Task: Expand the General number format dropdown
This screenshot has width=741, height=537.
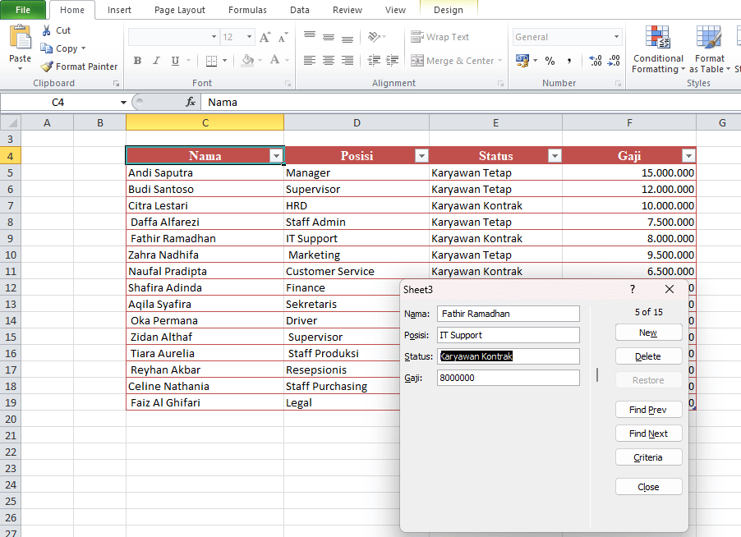Action: [x=616, y=37]
